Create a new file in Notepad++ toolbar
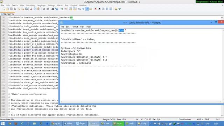Image resolution: width=224 pixels, height=126 pixels. [x=4, y=9]
